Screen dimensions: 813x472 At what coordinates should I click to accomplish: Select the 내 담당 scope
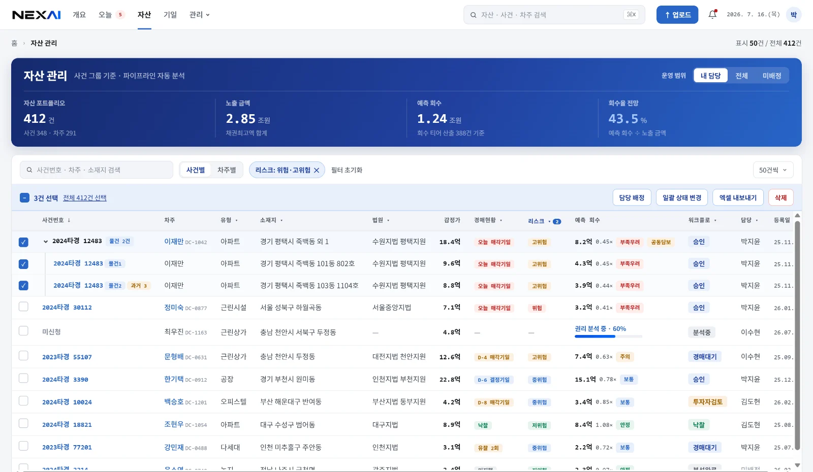(710, 76)
